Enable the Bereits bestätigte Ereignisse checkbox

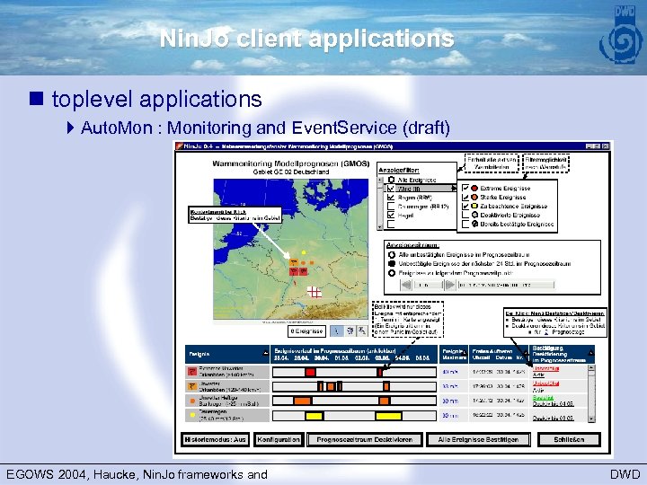coord(465,224)
